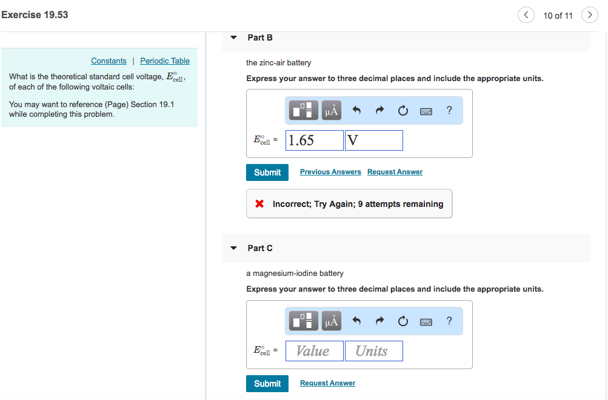Click Request Answer for Part C

click(x=327, y=382)
